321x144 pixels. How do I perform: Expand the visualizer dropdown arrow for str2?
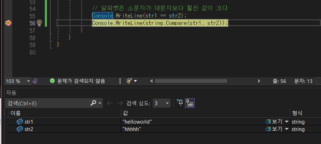pos(287,129)
